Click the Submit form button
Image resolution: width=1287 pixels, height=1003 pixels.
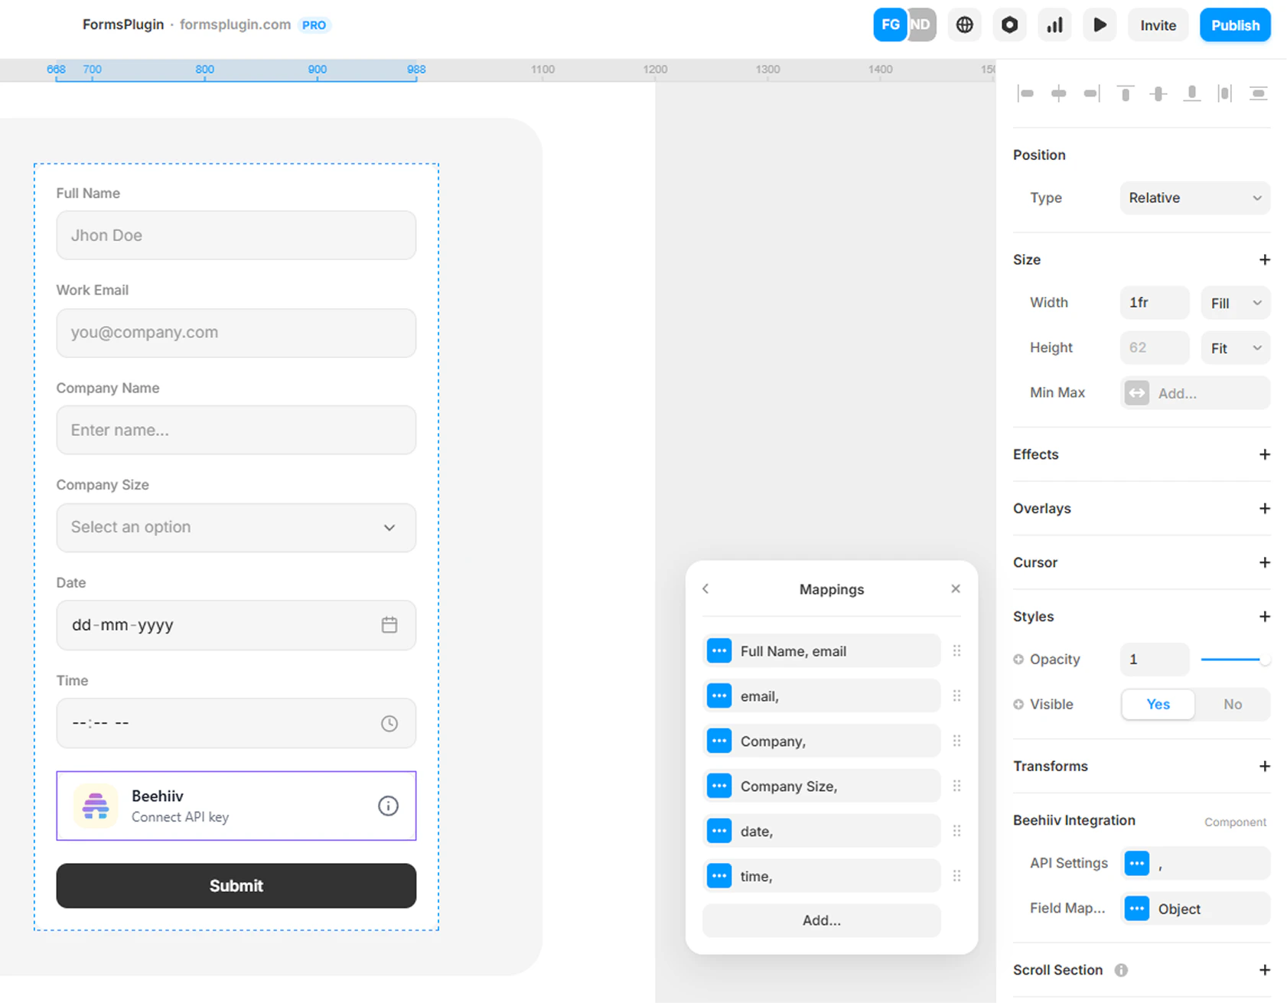(236, 886)
